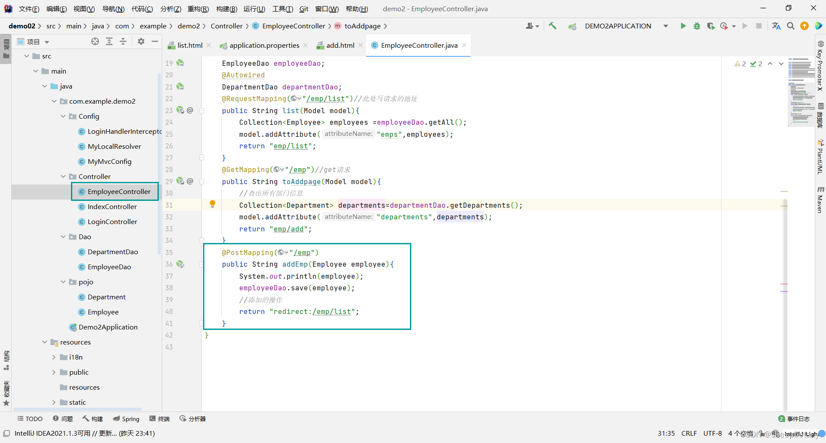Viewport: 826px width, 443px height.
Task: Open Project panel settings gear
Action: 141,41
